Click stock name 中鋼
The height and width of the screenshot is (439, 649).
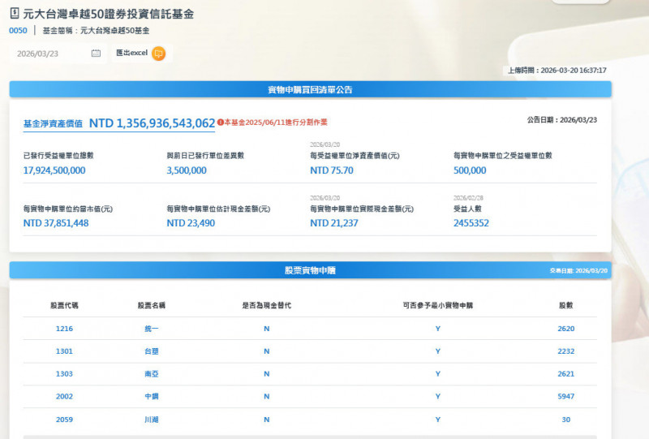point(152,396)
